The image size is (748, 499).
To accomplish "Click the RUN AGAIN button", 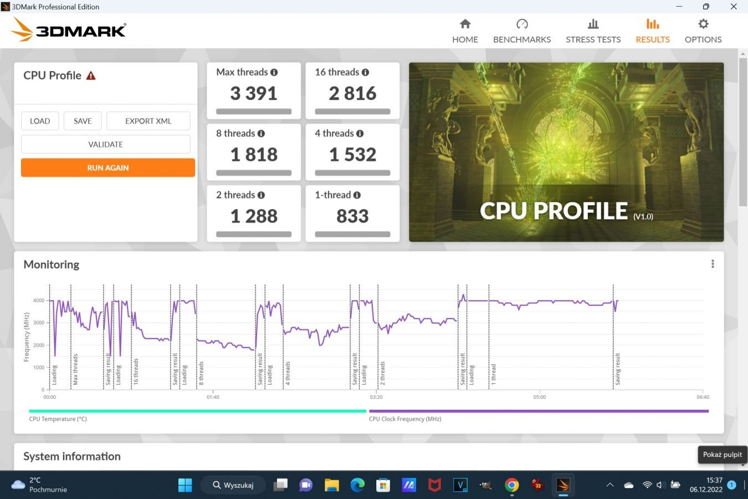I will pyautogui.click(x=108, y=167).
